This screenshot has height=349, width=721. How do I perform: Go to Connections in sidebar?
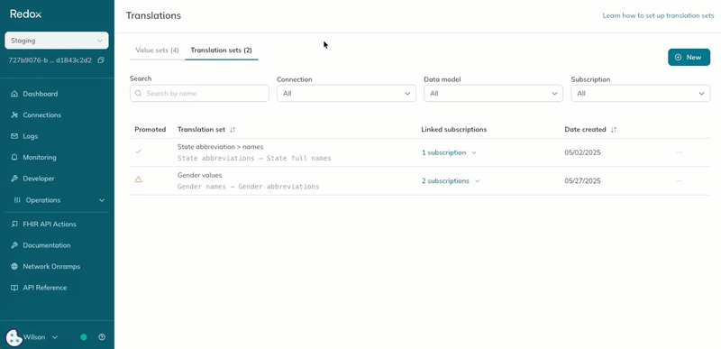coord(41,115)
